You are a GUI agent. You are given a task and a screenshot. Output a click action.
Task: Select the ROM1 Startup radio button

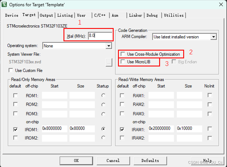click(x=103, y=95)
